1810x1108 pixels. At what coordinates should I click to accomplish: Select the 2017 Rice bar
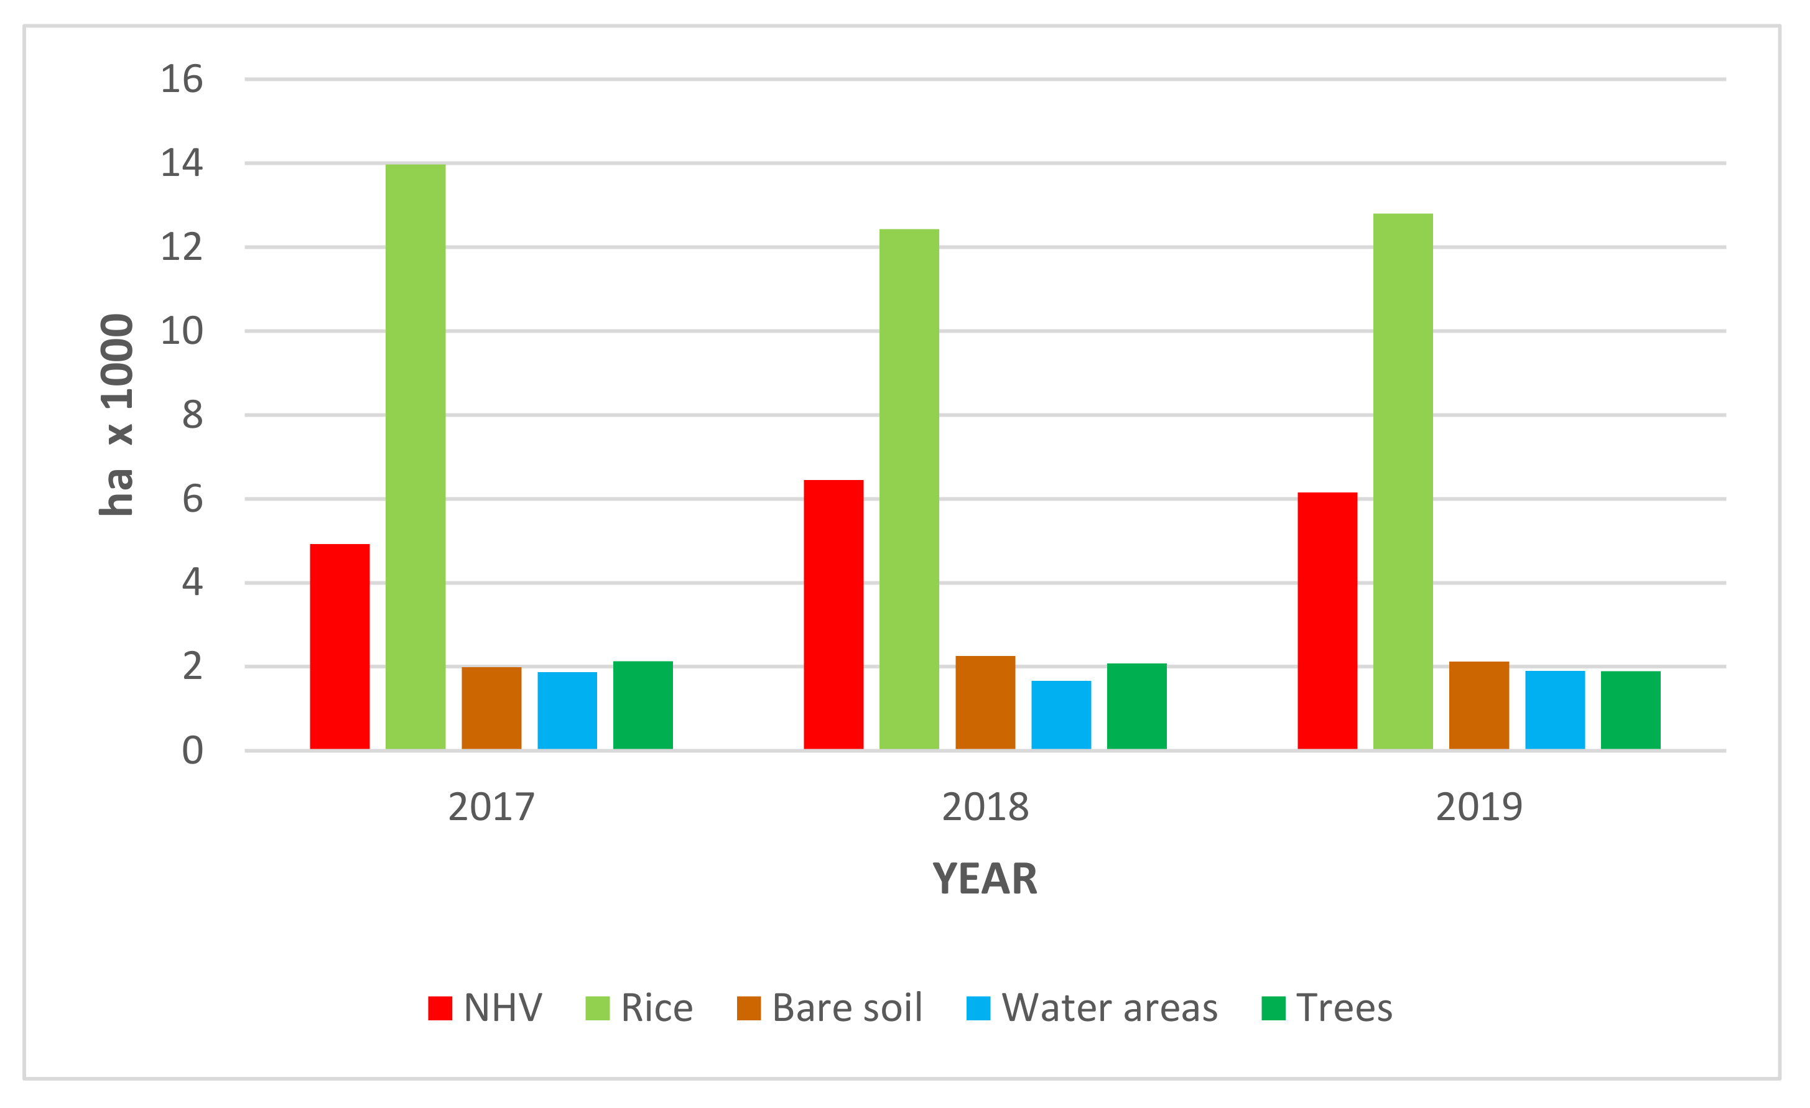pos(415,455)
